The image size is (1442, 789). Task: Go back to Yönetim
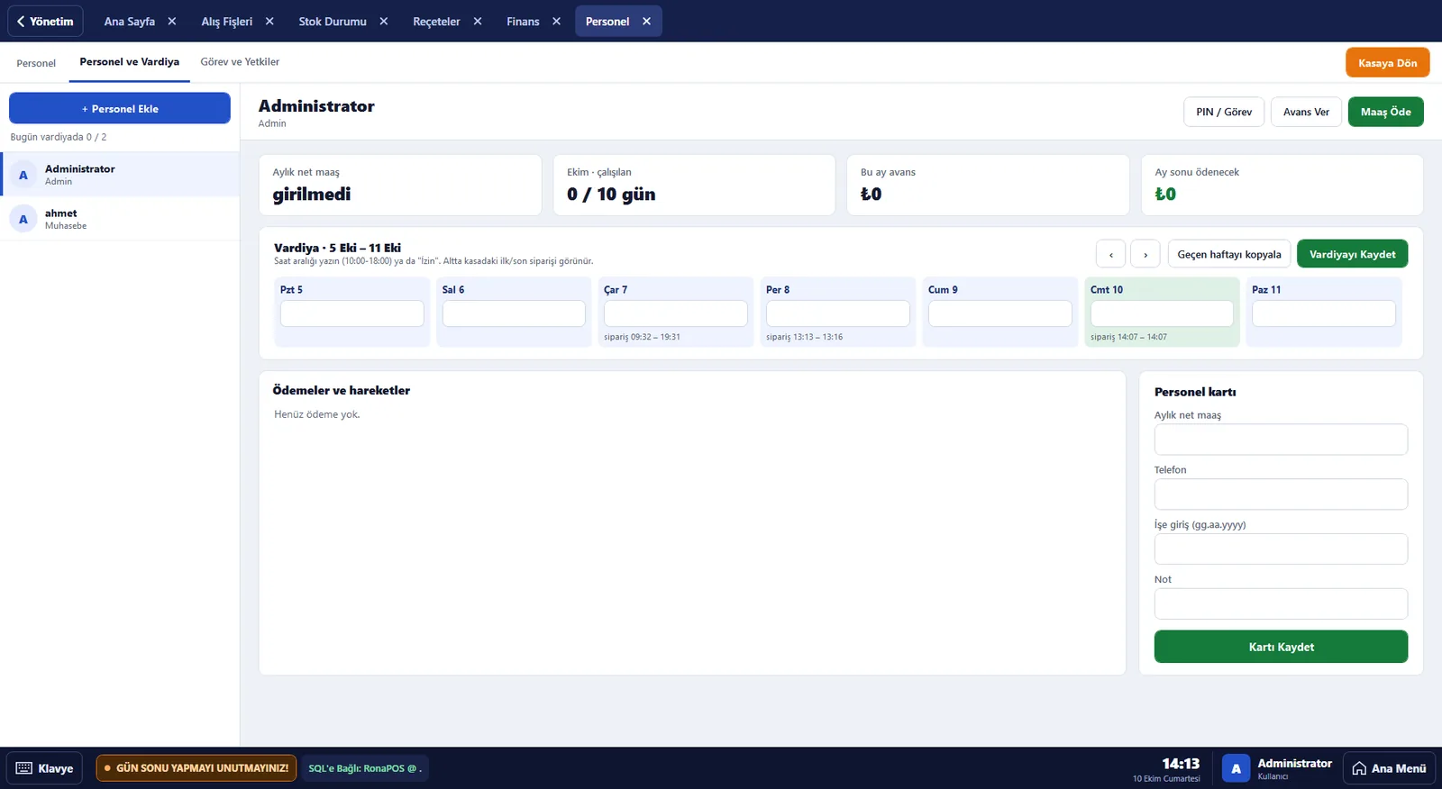[45, 22]
